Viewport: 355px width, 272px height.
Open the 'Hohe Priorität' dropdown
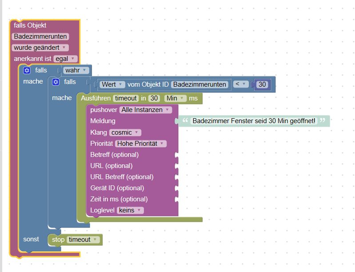[140, 144]
